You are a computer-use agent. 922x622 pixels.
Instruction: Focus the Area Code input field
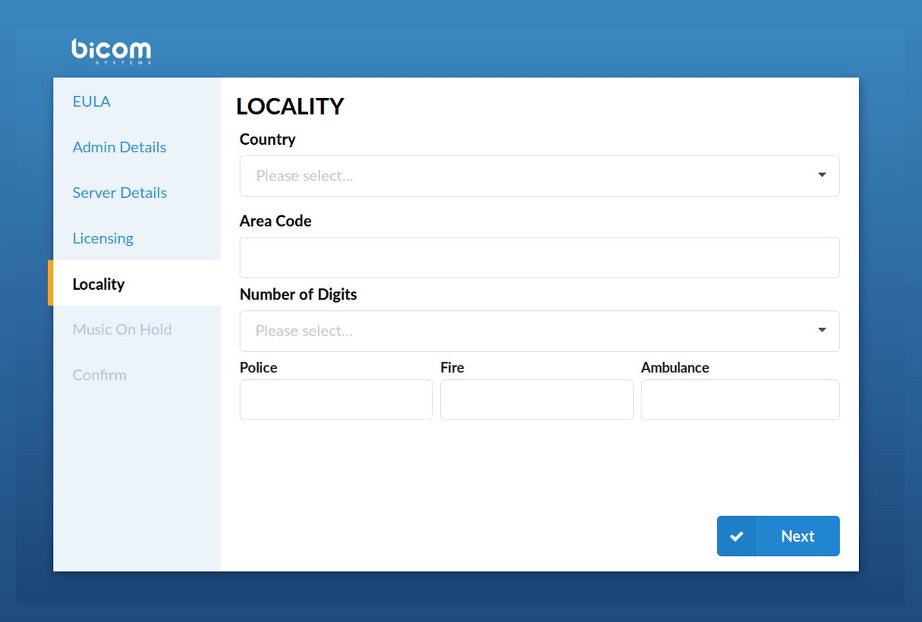click(540, 257)
